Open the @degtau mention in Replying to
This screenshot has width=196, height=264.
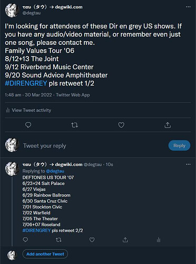[55, 171]
